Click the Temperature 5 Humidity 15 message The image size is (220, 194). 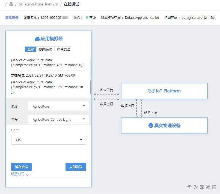[x=47, y=87]
